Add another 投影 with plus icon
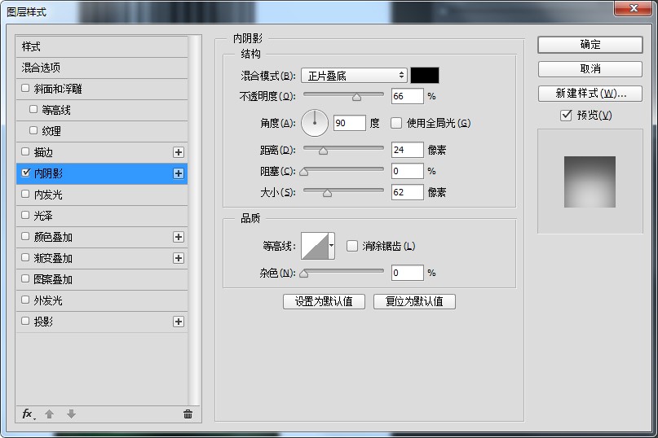 pos(179,322)
